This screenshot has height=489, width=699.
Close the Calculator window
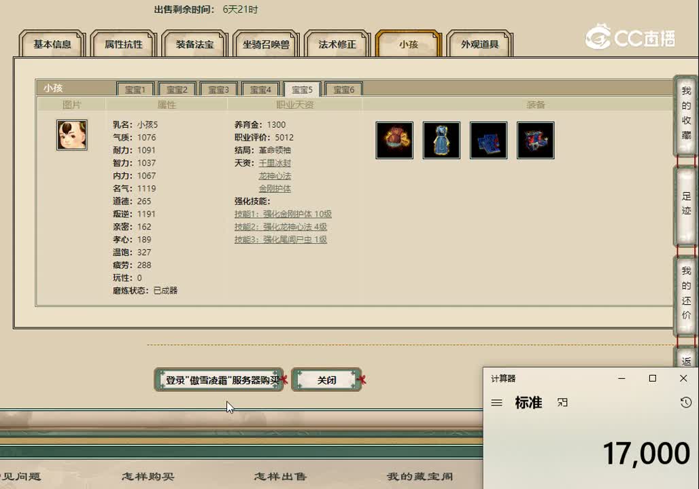coord(683,378)
